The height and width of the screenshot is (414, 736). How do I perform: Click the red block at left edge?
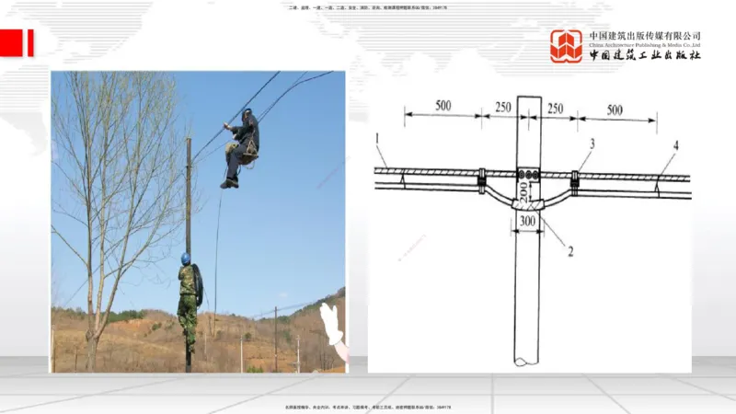coord(17,42)
